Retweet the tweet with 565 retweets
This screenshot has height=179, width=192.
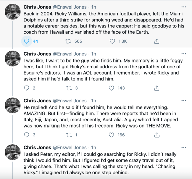(x=67, y=41)
